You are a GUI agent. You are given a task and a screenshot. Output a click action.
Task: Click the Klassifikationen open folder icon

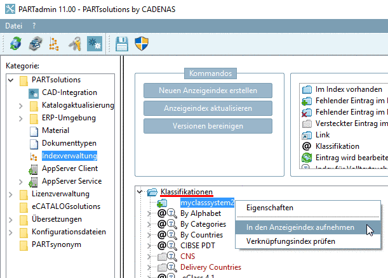152,192
